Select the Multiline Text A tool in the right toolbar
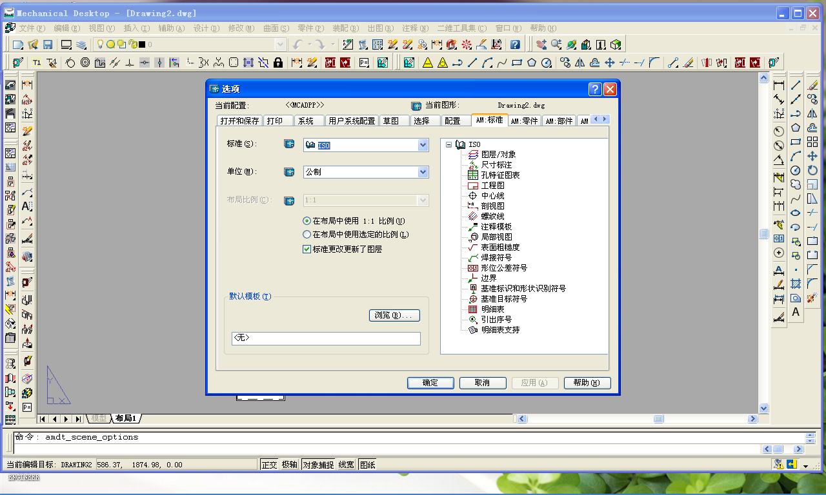The width and height of the screenshot is (826, 495). (796, 312)
